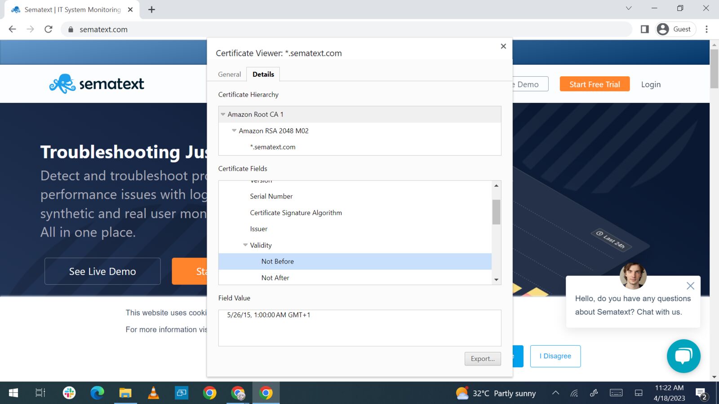The image size is (719, 404).
Task: Dismiss the chat greeting popup
Action: (691, 285)
